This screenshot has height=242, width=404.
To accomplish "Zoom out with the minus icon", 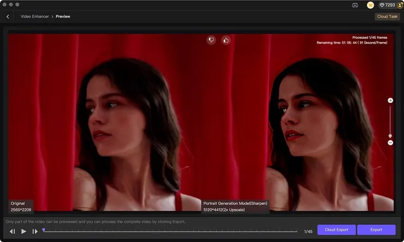I will [390, 143].
